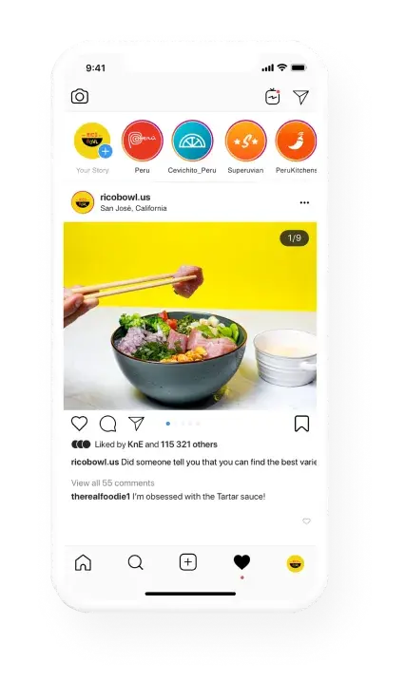The image size is (405, 700).
Task: Open the IGTV icon in the header
Action: [x=272, y=97]
